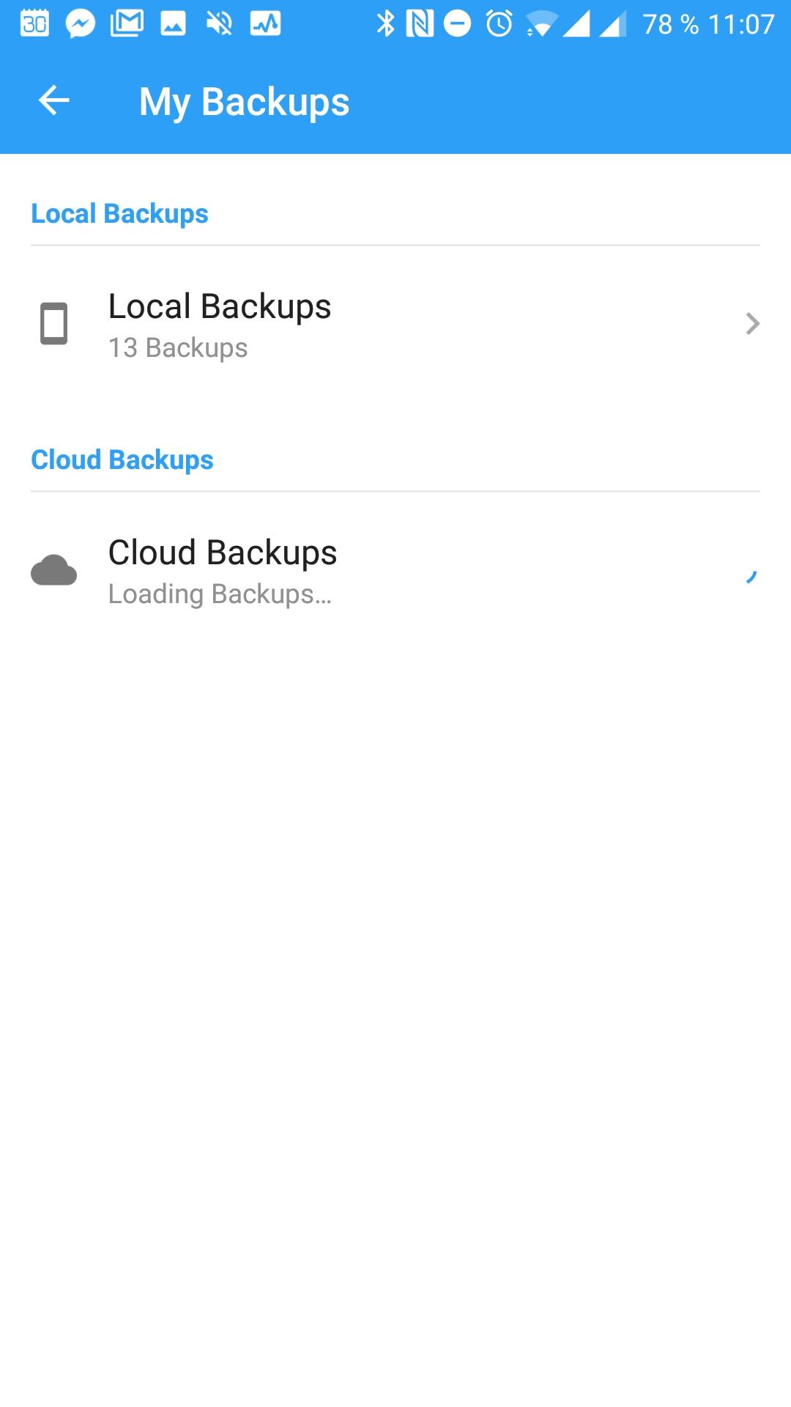This screenshot has height=1407, width=791.
Task: Tap the back arrow in header
Action: 53,100
